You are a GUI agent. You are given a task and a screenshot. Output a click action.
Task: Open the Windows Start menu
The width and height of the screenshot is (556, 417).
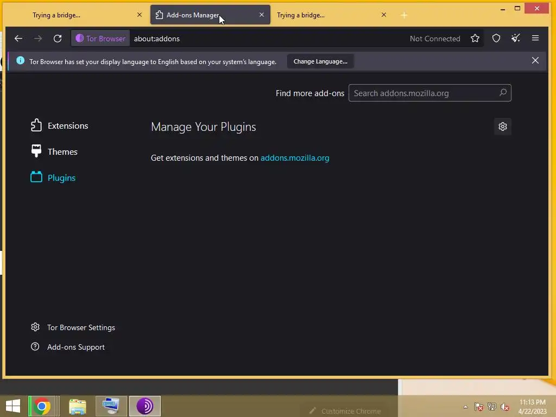[x=13, y=406]
